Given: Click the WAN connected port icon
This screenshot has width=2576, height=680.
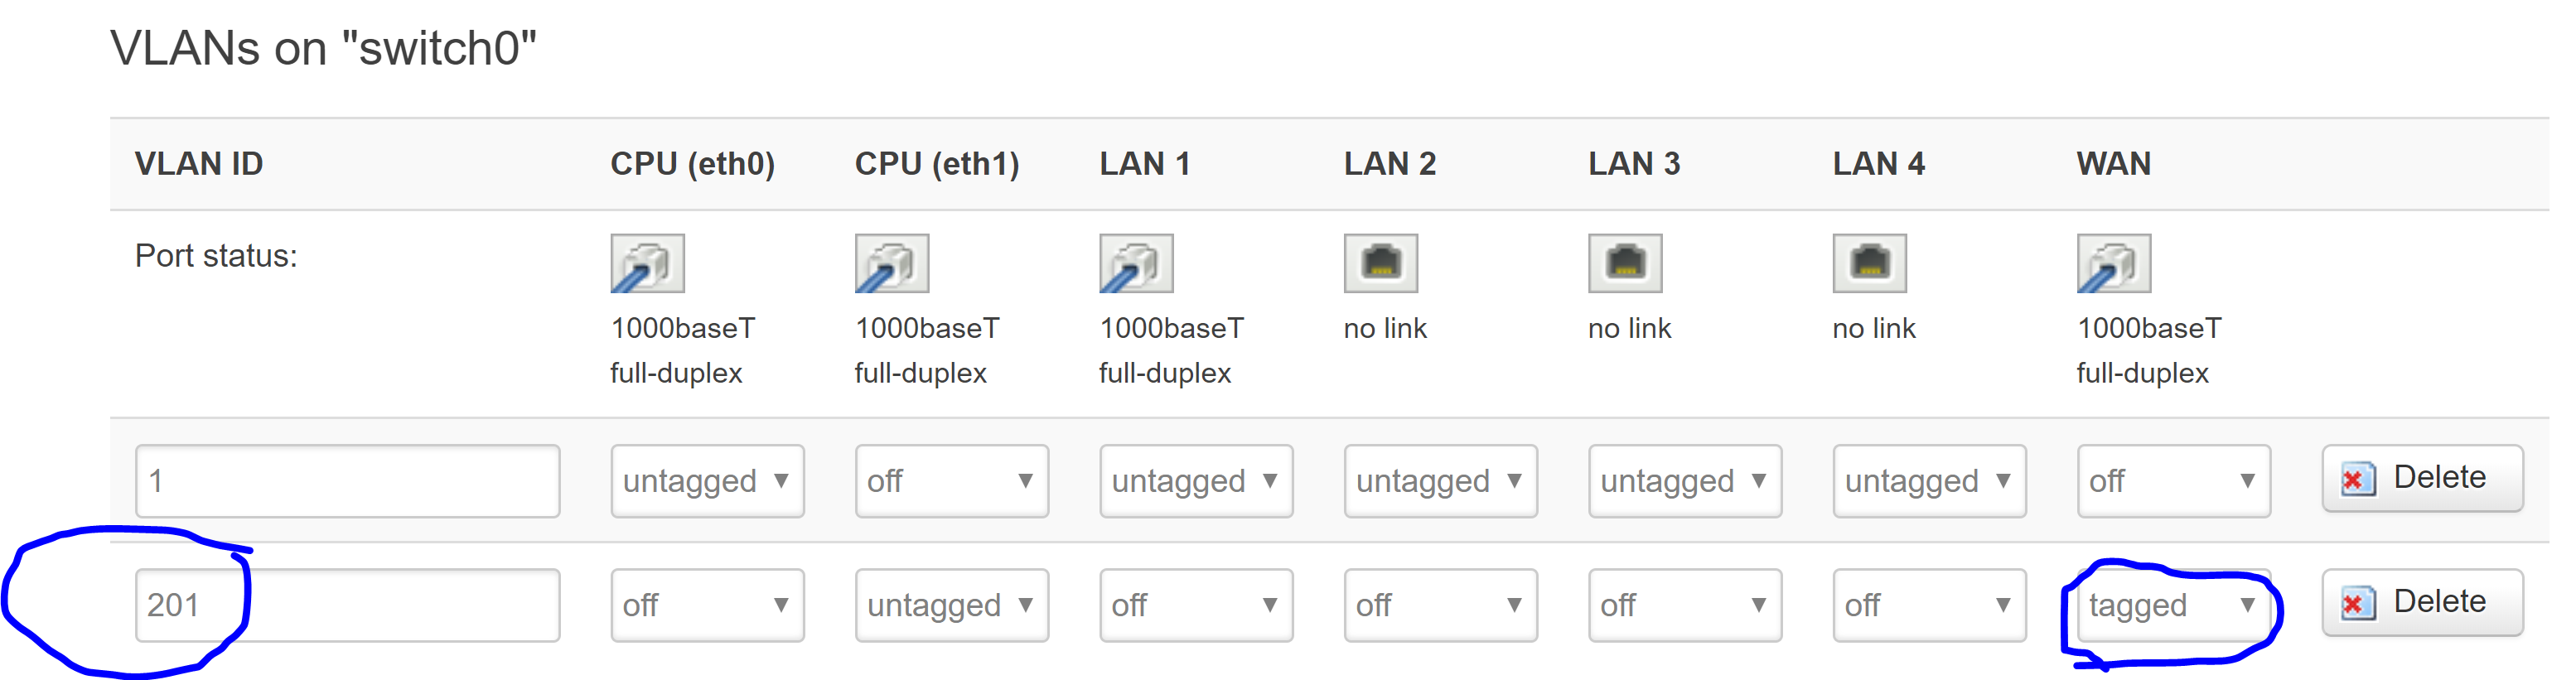Looking at the screenshot, I should pos(2114,263).
